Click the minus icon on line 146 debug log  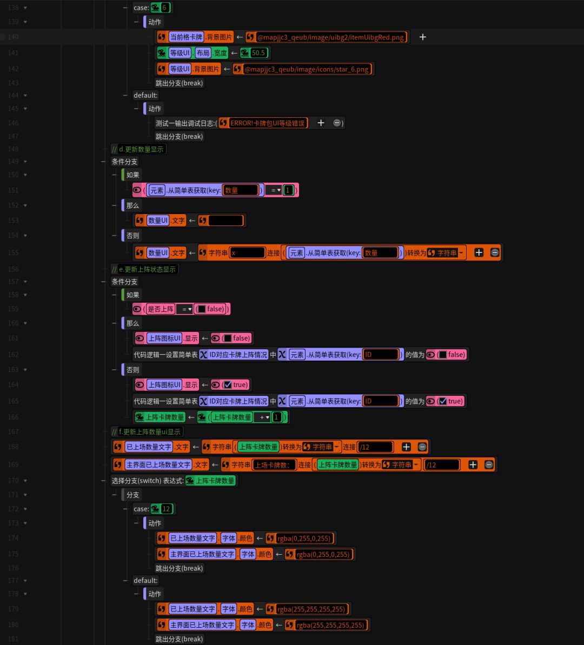pyautogui.click(x=337, y=123)
